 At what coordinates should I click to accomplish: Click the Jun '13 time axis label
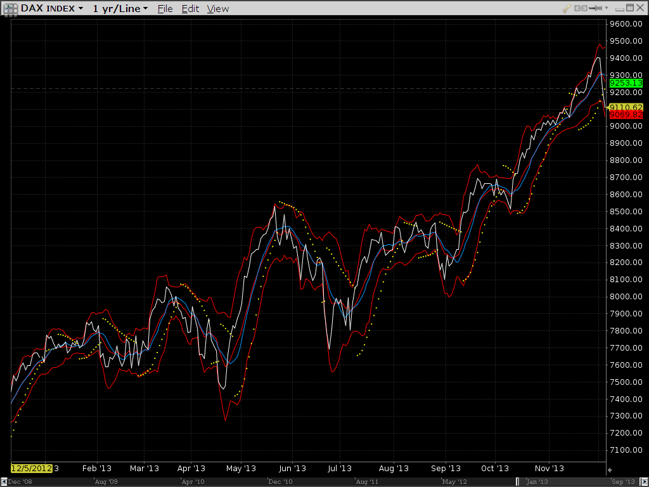click(292, 469)
